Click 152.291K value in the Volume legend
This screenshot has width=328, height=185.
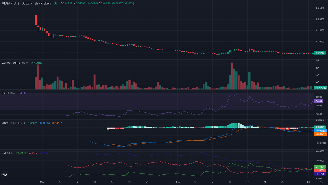(x=36, y=63)
